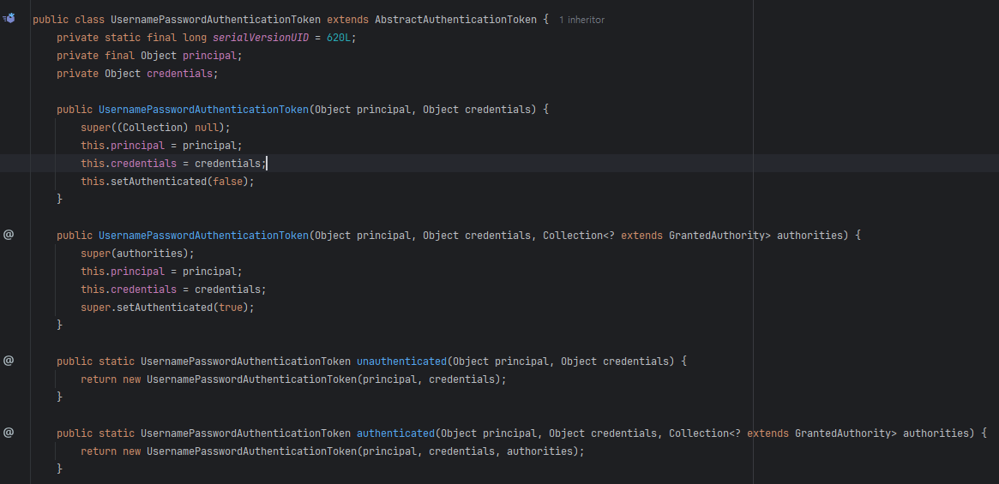
Task: Click the authenticated method name in its declaration
Action: point(395,433)
